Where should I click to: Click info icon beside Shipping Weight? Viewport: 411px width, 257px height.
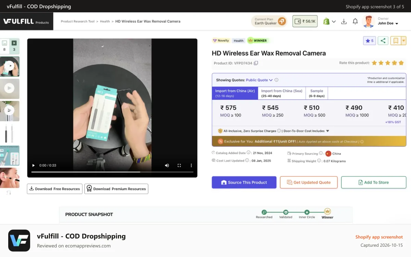tap(319, 161)
